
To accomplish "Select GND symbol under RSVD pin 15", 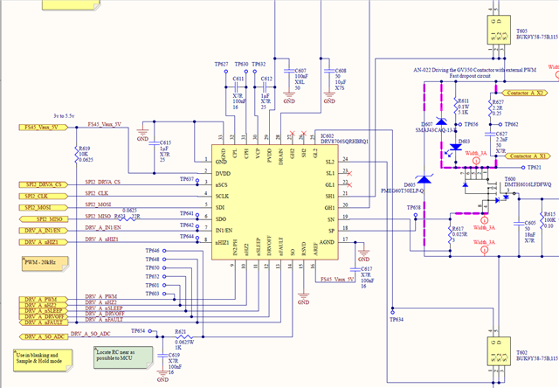I will coord(303,299).
